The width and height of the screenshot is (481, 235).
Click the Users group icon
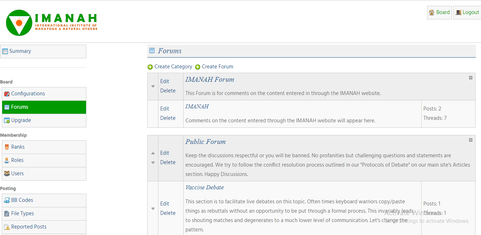(x=7, y=173)
